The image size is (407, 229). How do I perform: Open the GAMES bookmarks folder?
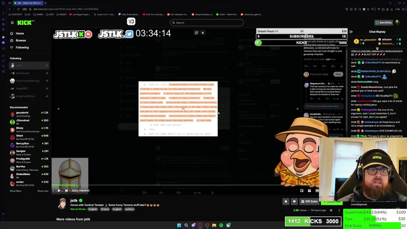pyautogui.click(x=38, y=14)
